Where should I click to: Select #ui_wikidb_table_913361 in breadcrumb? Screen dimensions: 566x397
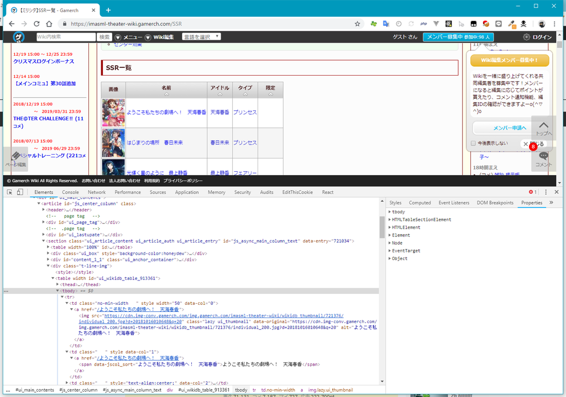[x=204, y=390]
